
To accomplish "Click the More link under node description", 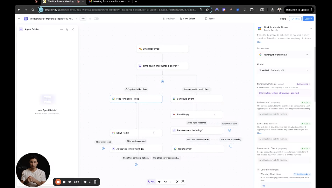I will click(259, 42).
